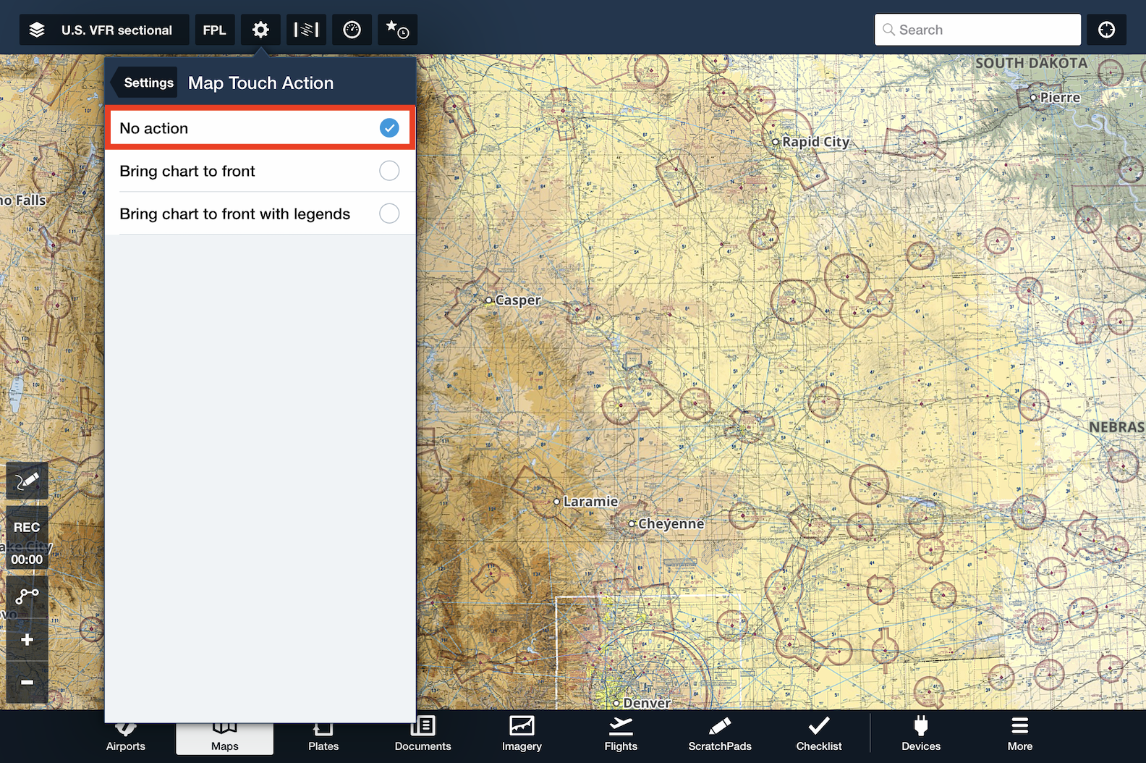Tap Cheyenne city label on the map

pyautogui.click(x=671, y=523)
